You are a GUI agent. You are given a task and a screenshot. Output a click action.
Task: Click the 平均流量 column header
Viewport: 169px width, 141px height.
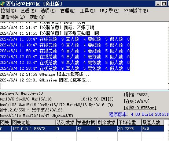coord(129,122)
